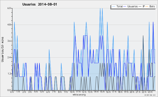The image size is (158, 97).
Task: Click the '19 h' x-axis label
Action: [x=126, y=92]
